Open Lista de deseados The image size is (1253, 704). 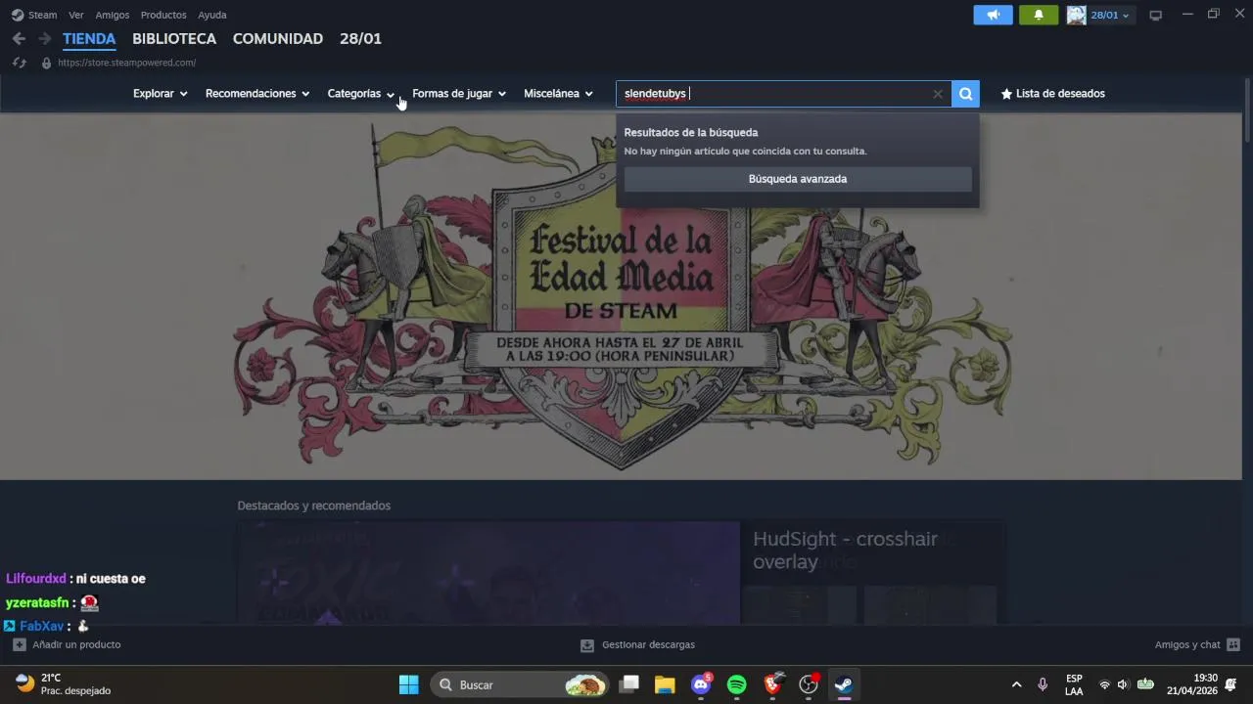coord(1053,94)
